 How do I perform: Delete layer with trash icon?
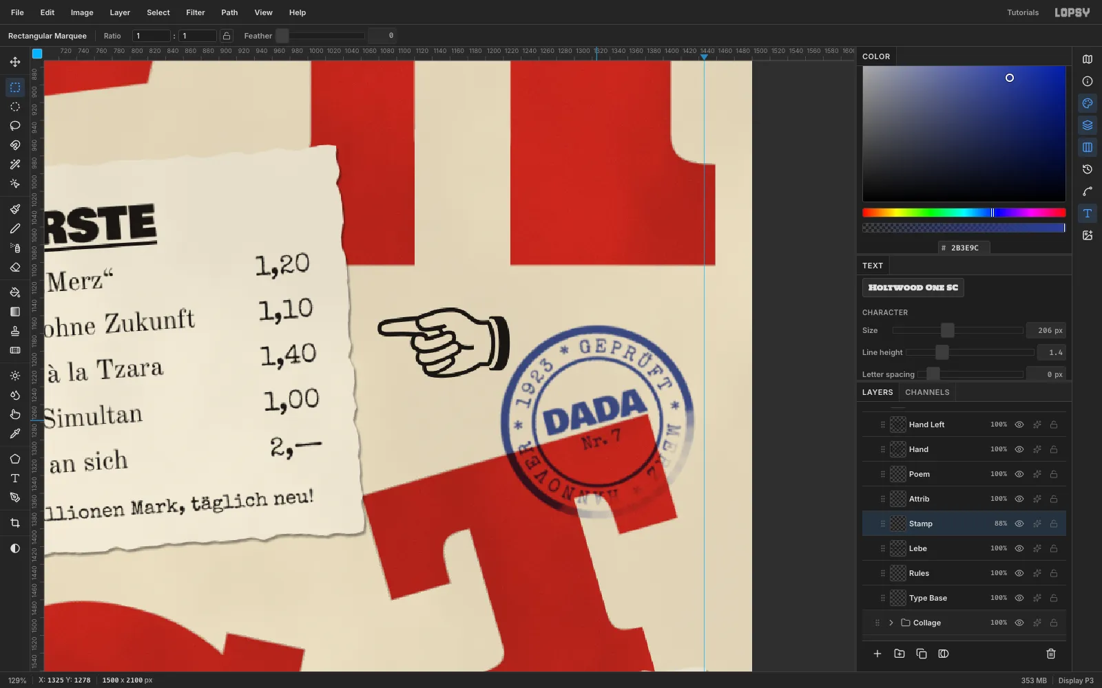click(1051, 654)
